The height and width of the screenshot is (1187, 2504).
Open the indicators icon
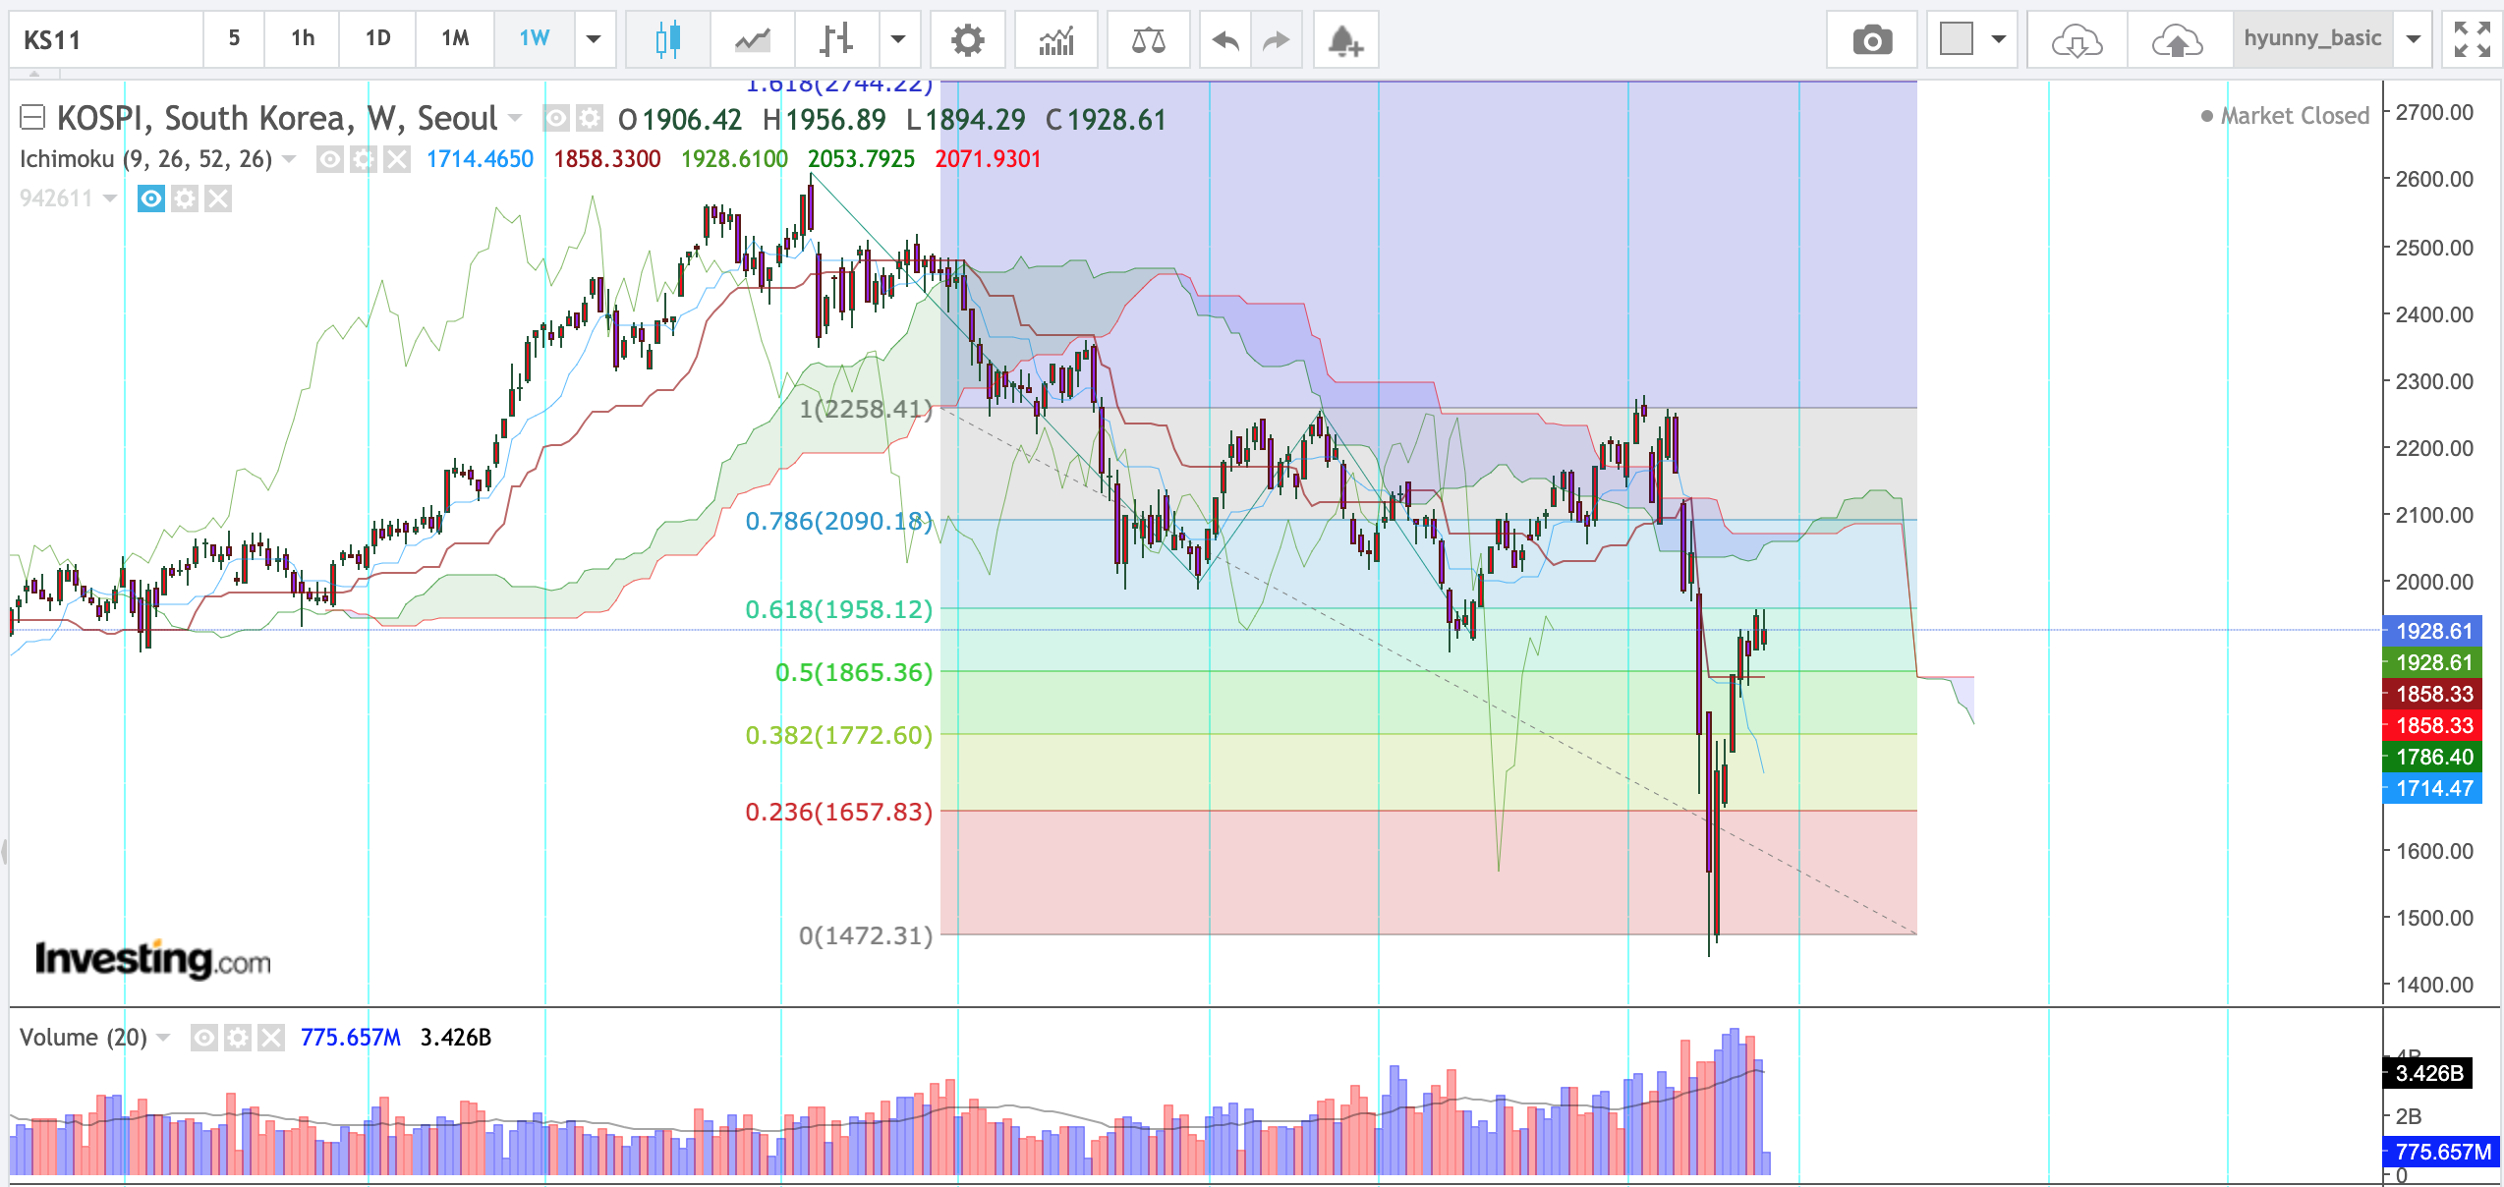point(1056,40)
